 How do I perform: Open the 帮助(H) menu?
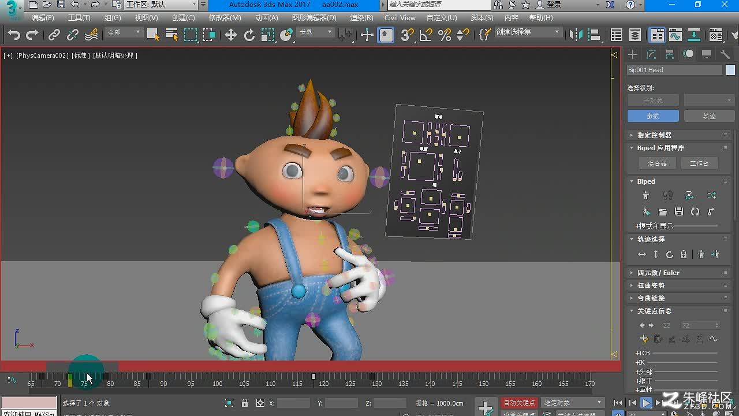point(541,18)
